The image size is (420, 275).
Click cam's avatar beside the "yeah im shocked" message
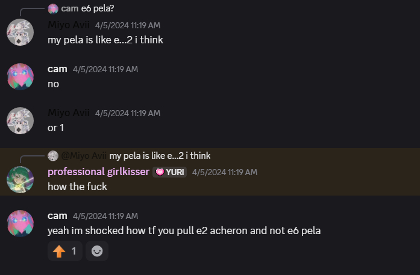pos(20,223)
